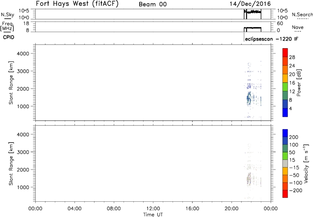Click the 'Nave' legend label
This screenshot has width=313, height=217.
point(297,27)
